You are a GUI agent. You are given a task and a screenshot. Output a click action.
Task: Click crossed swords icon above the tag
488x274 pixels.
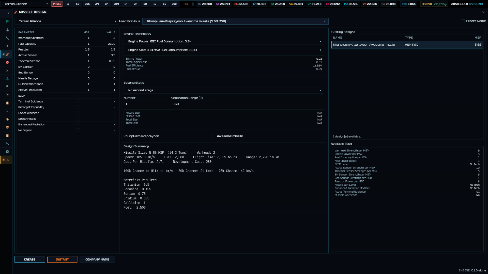click(7, 111)
